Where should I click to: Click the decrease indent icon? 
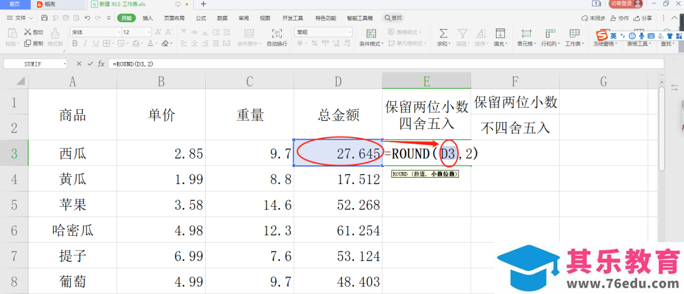pyautogui.click(x=217, y=32)
